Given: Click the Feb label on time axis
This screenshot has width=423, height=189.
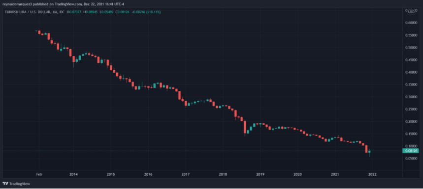Looking at the screenshot, I should click(x=39, y=174).
